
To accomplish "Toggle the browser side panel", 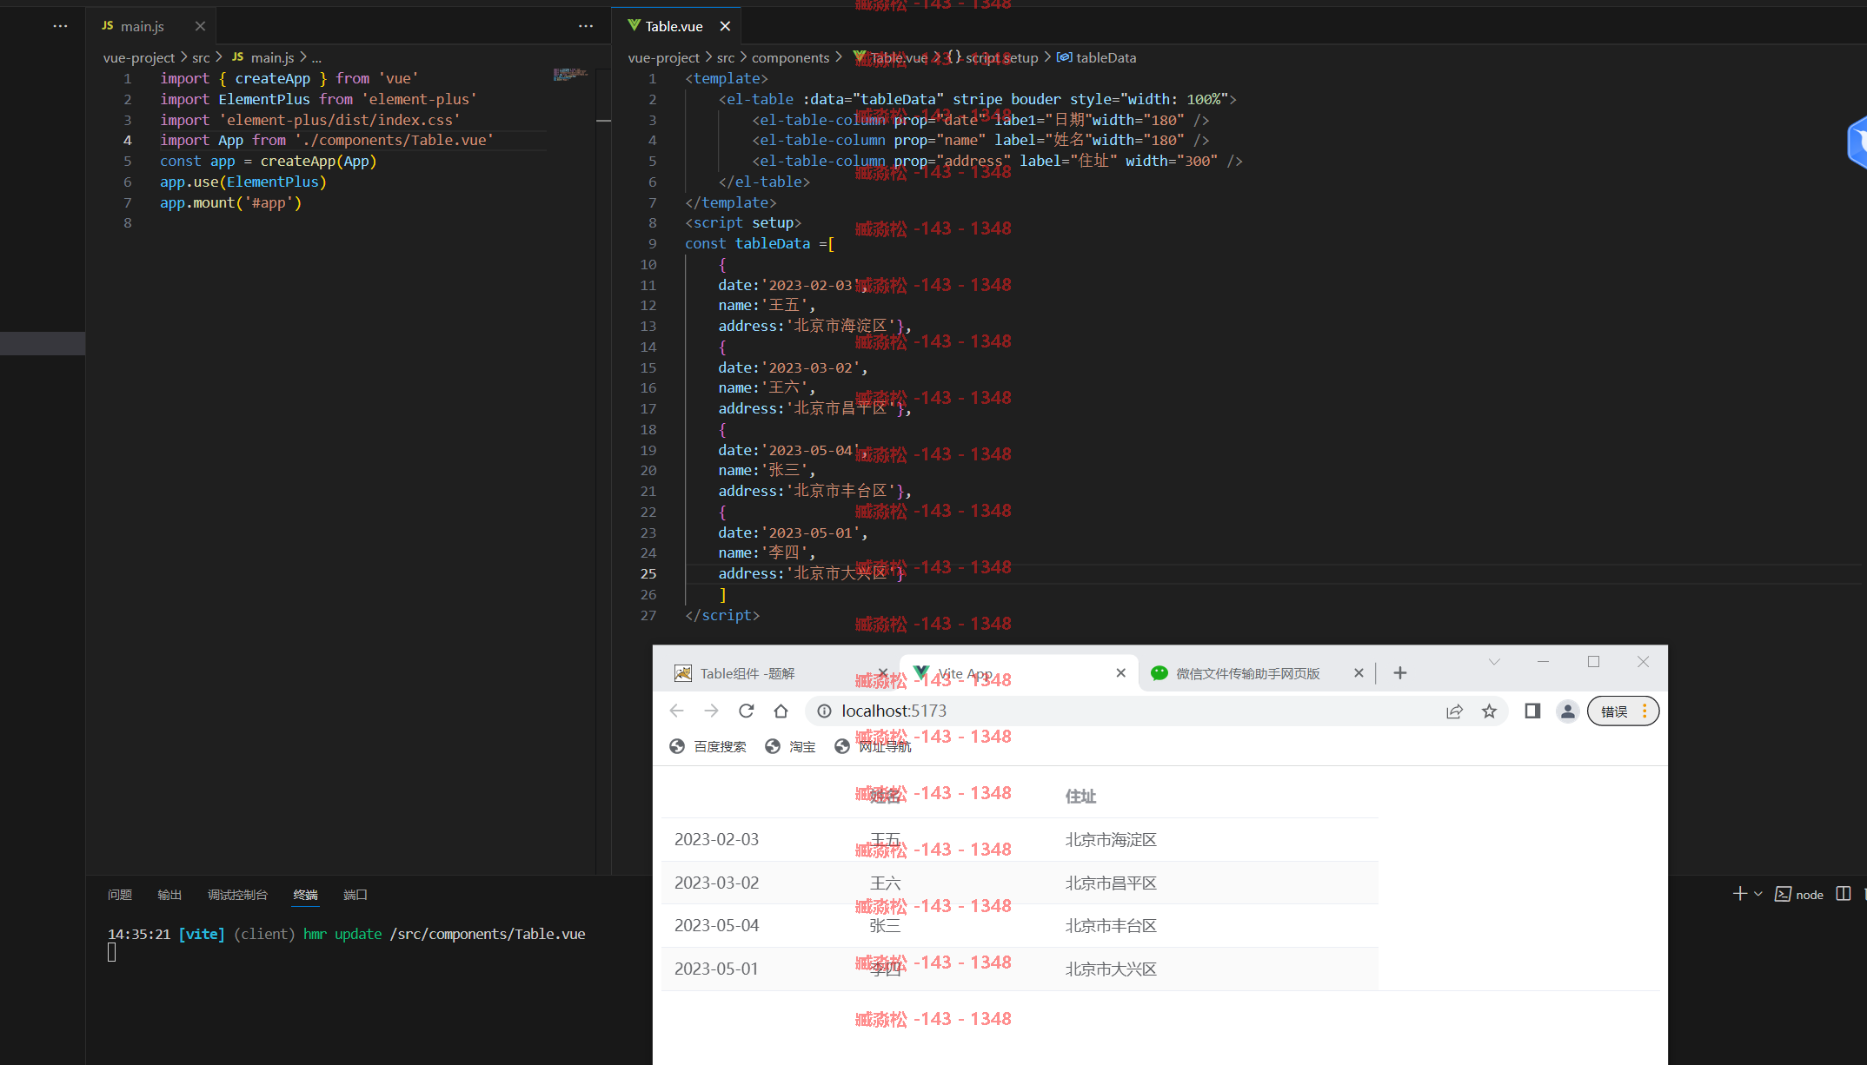I will click(x=1532, y=711).
